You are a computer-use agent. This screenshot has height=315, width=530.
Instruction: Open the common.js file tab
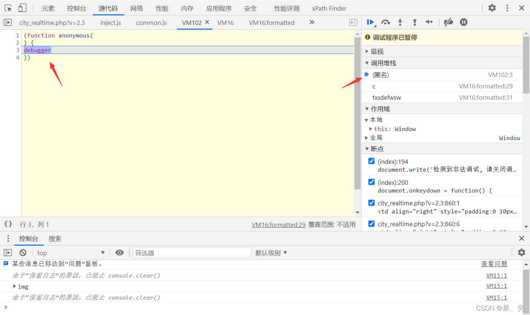(151, 23)
